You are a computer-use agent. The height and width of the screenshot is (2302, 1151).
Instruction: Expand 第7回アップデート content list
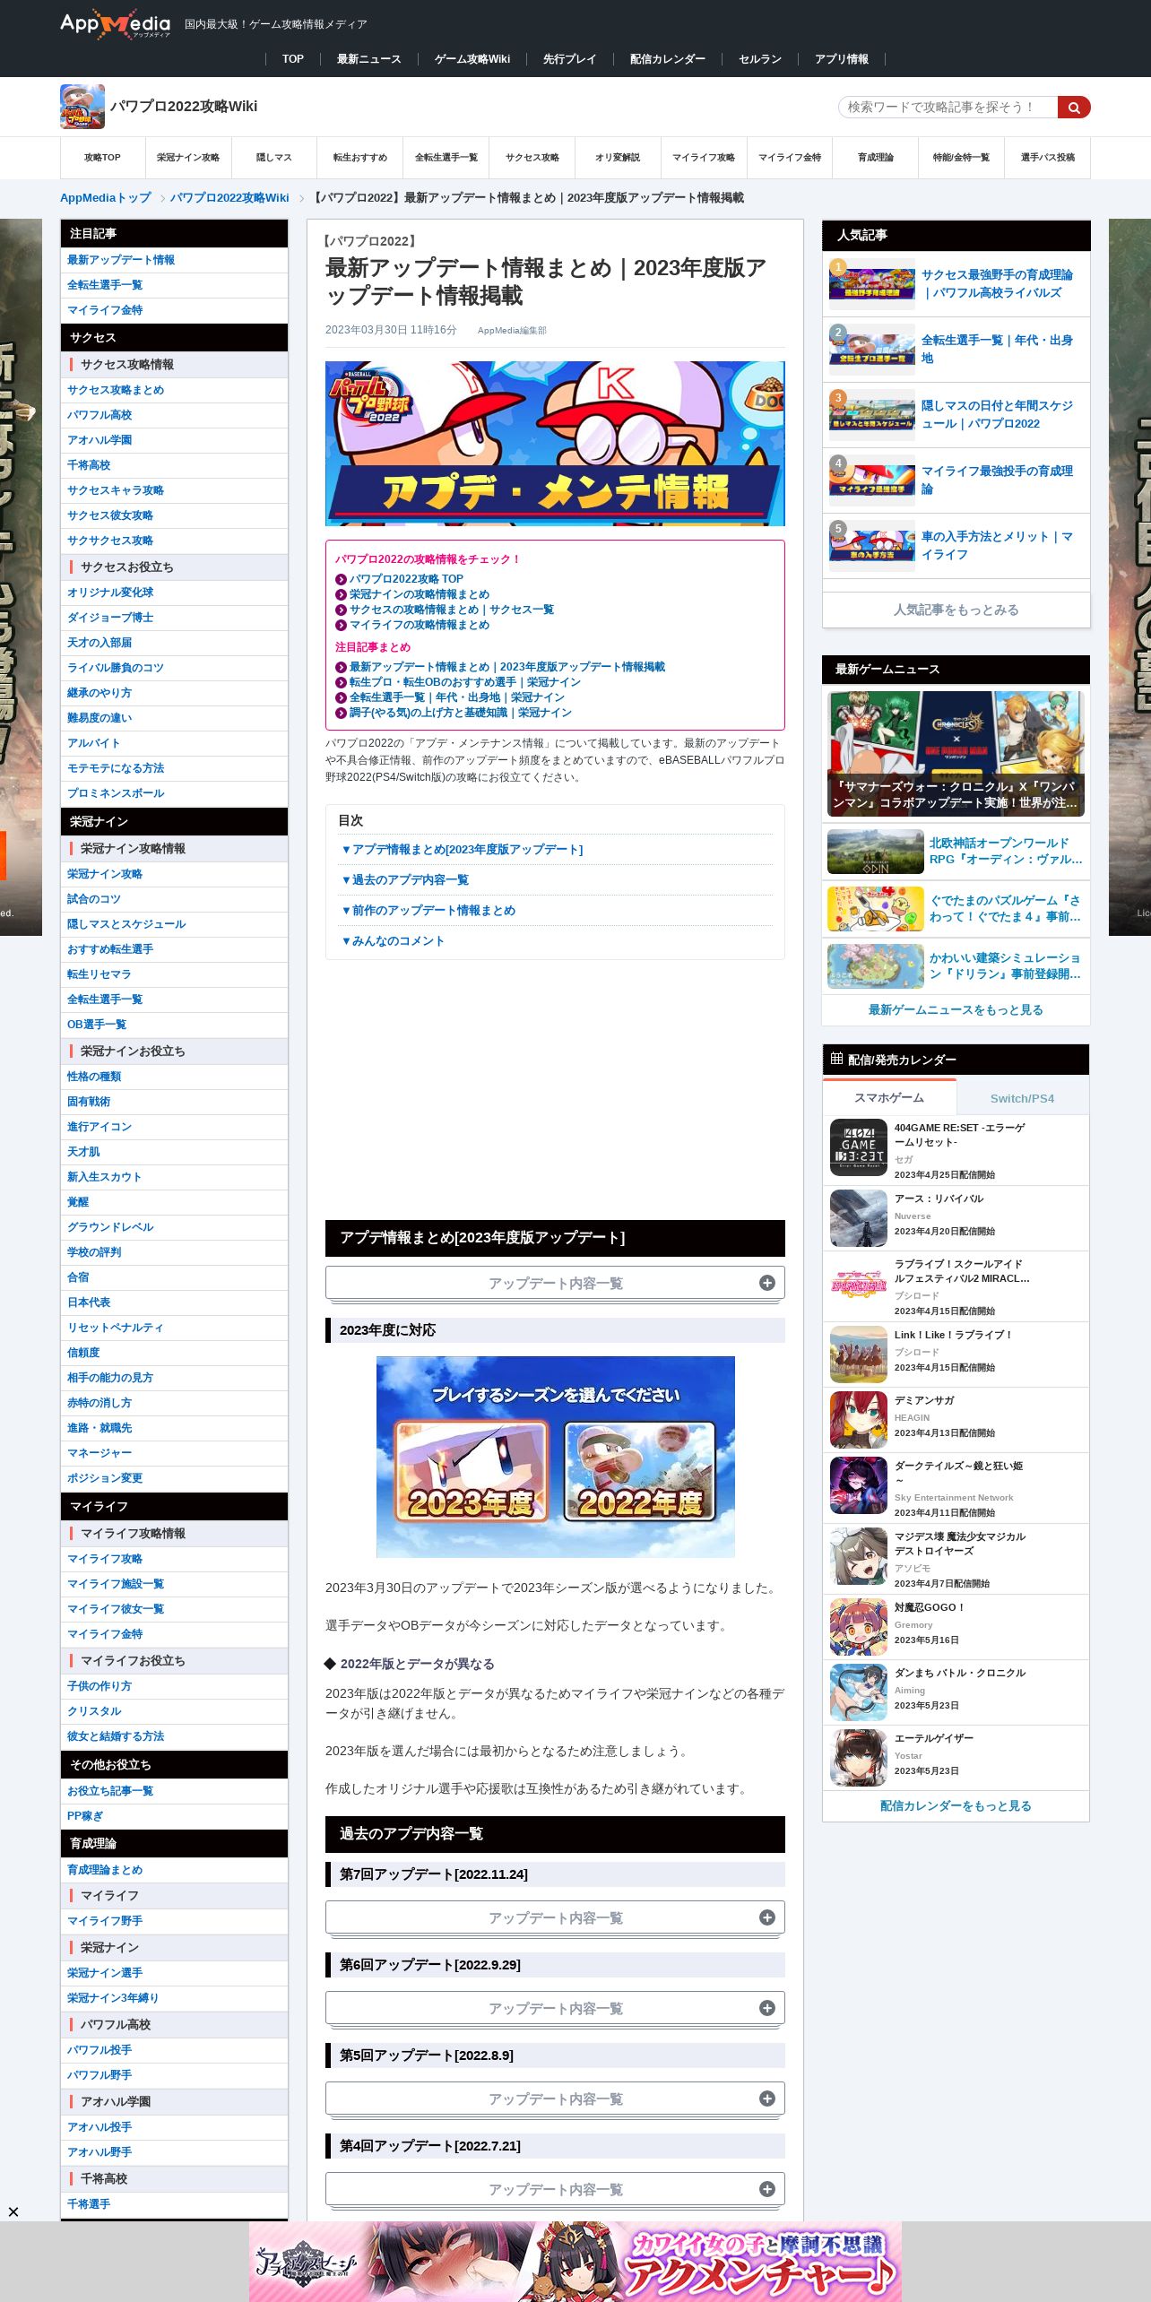555,1918
